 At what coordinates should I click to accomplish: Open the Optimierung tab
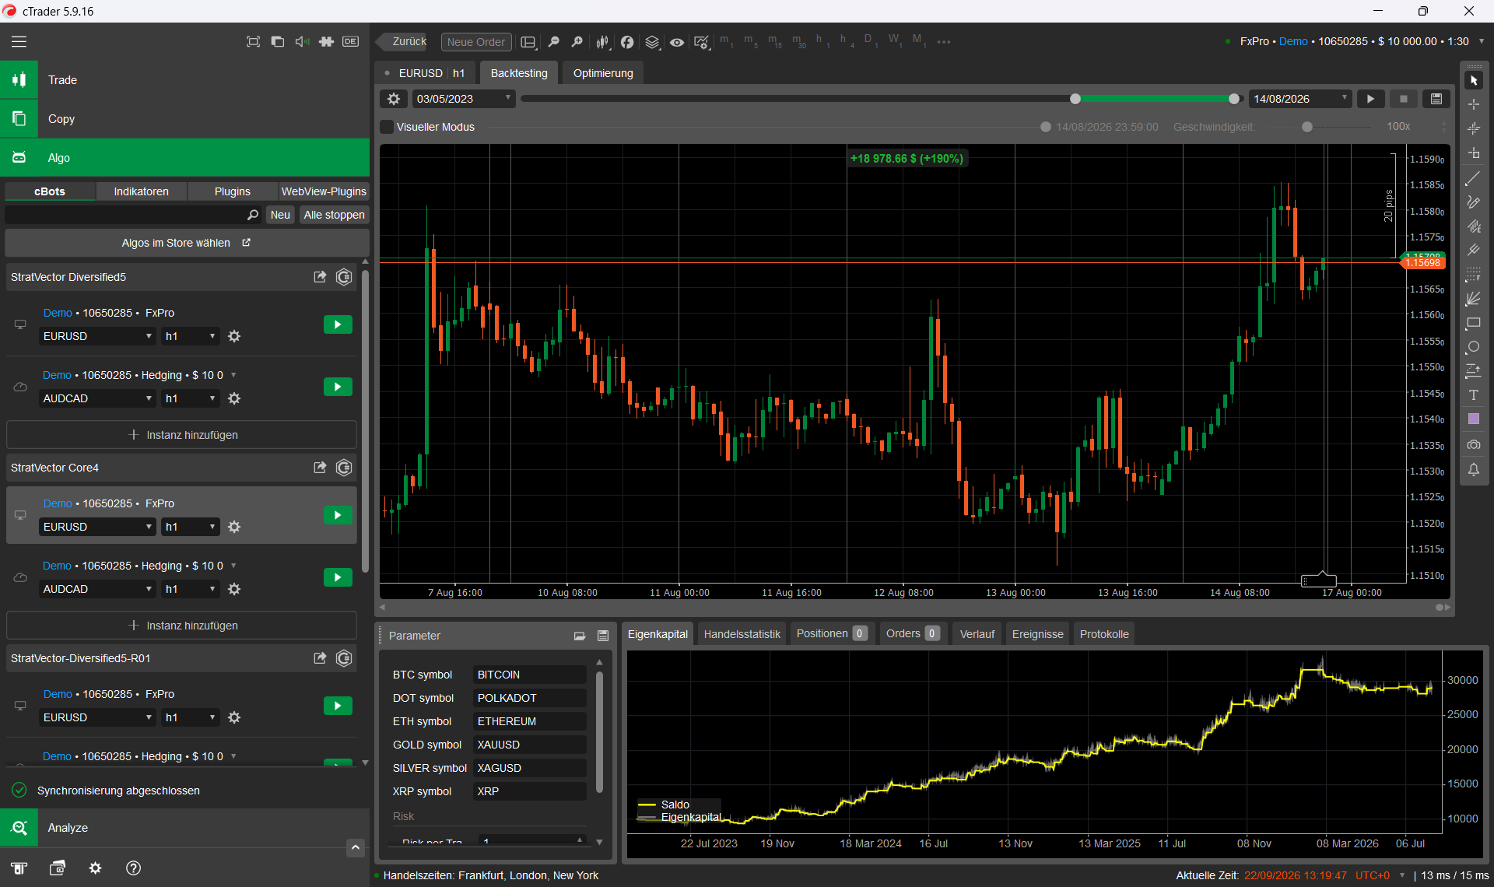click(603, 73)
